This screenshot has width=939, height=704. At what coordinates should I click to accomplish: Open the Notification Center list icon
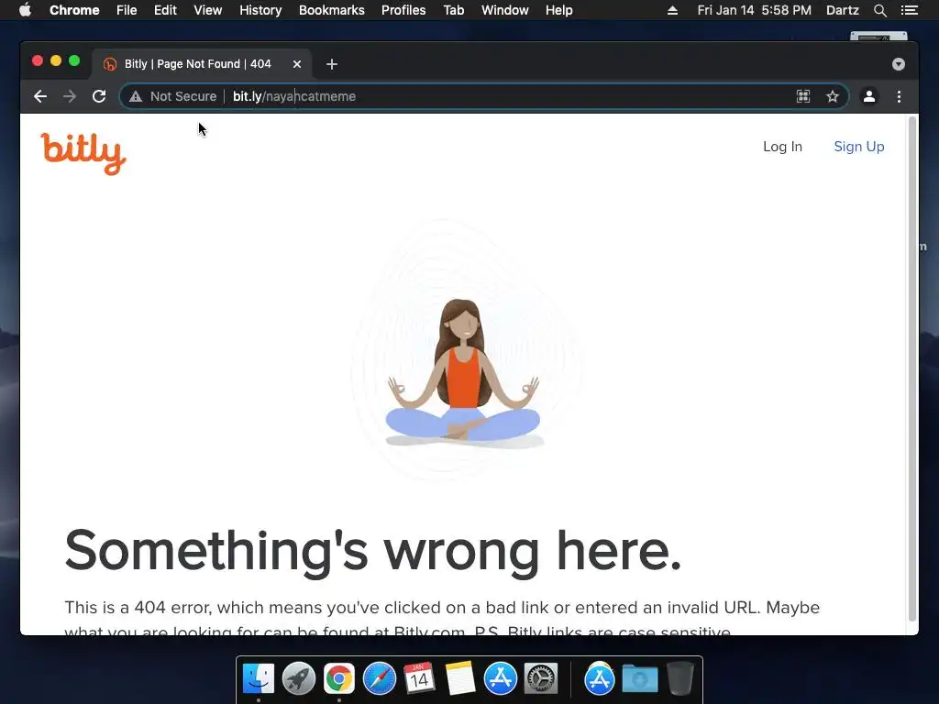pyautogui.click(x=909, y=10)
